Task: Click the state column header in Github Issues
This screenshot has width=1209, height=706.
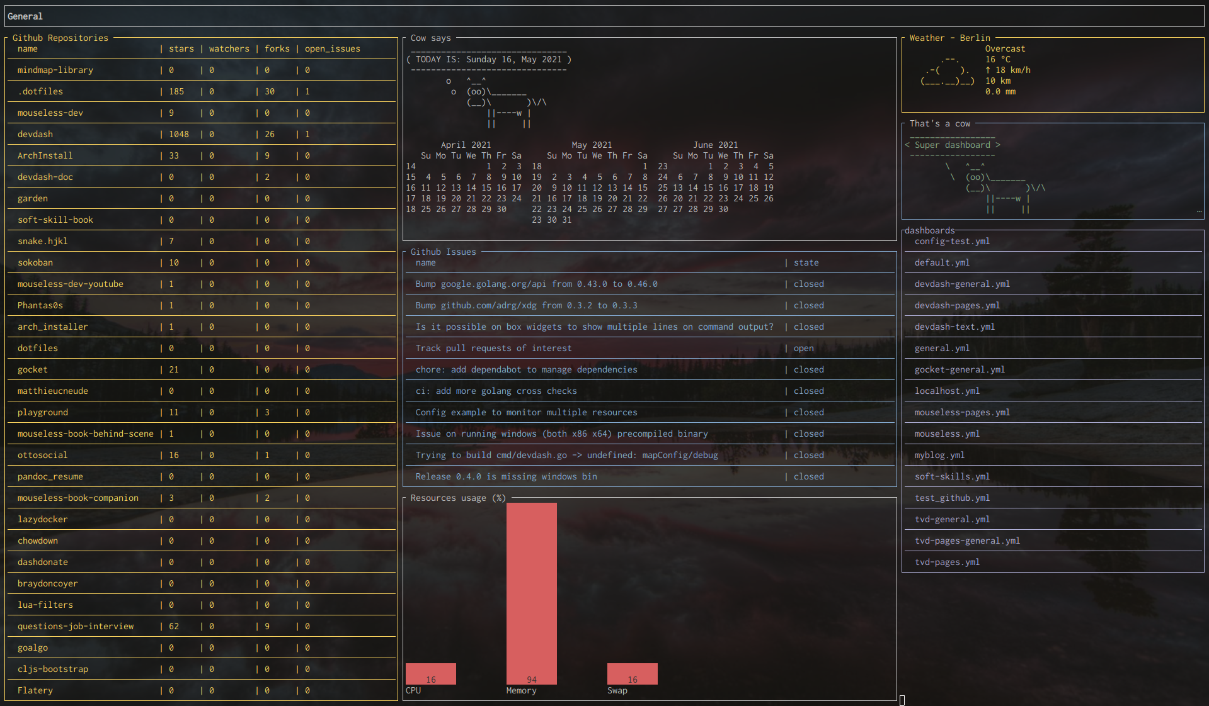Action: click(x=806, y=262)
